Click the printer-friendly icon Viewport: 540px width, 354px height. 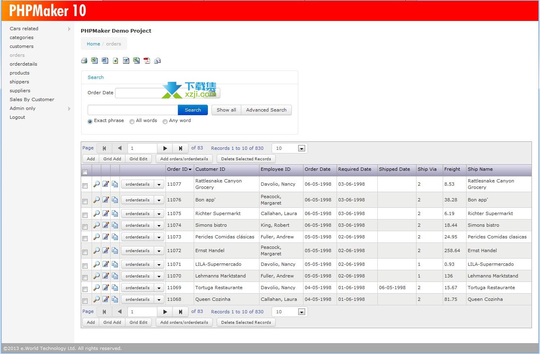(x=84, y=60)
